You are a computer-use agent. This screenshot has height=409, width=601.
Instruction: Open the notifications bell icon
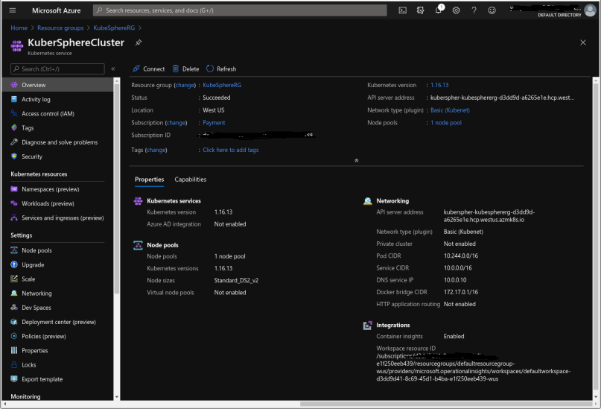click(439, 10)
